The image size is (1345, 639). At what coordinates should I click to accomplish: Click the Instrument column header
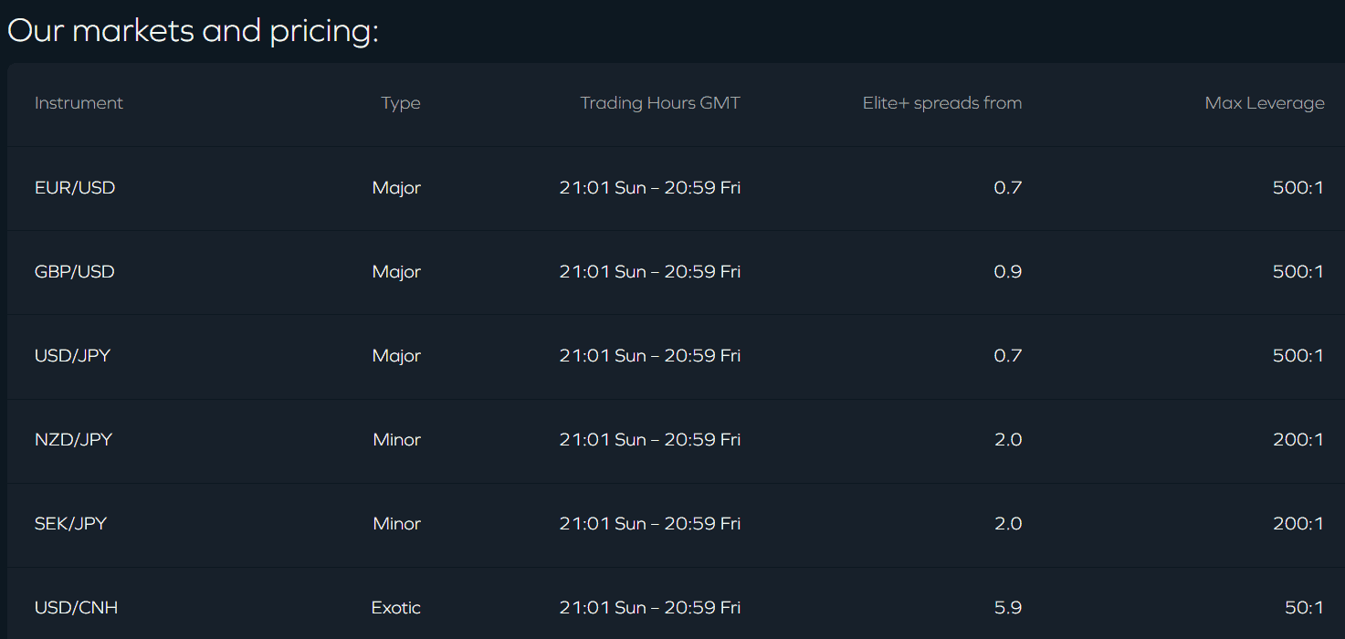(79, 103)
